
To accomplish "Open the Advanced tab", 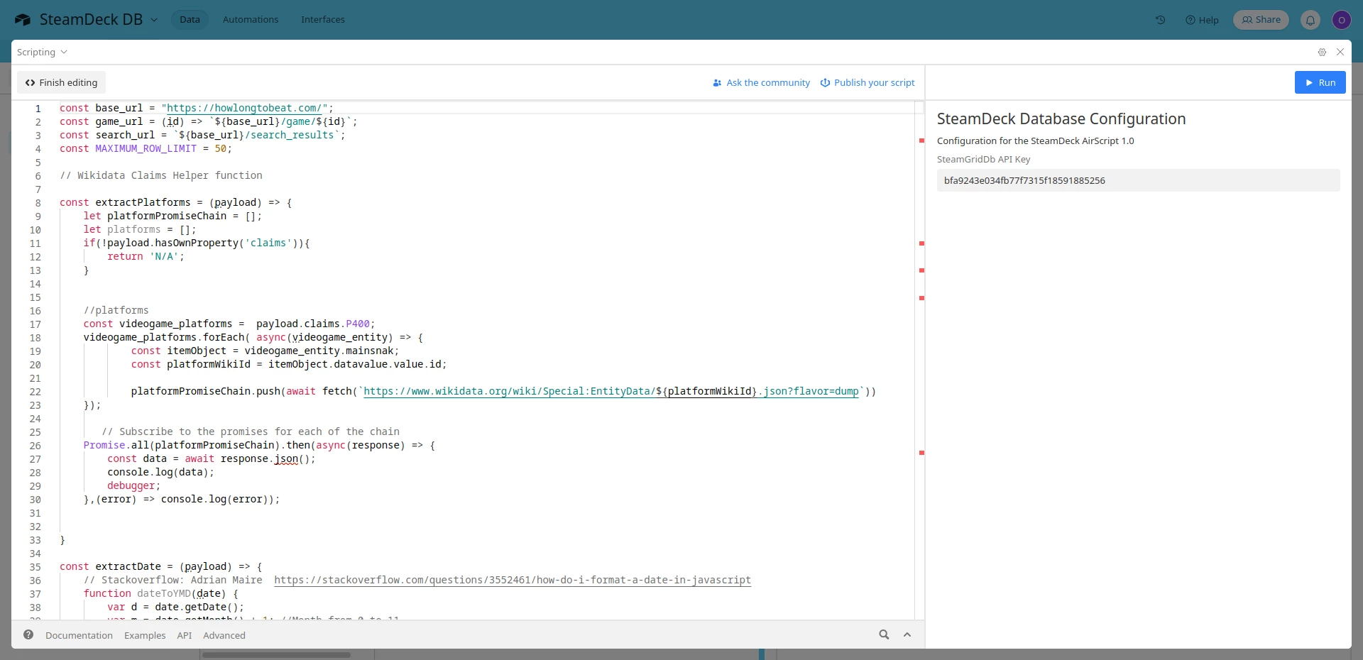I will coord(224,635).
